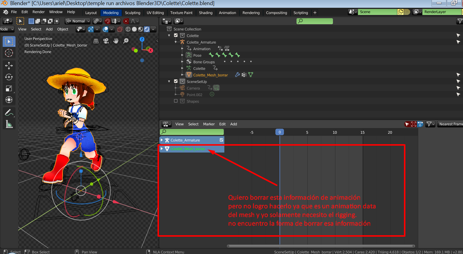Open the Normal transform orientation dropdown

78,21
